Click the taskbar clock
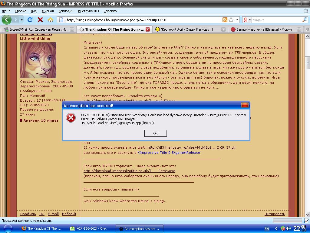The width and height of the screenshot is (310, 233). coord(300,228)
